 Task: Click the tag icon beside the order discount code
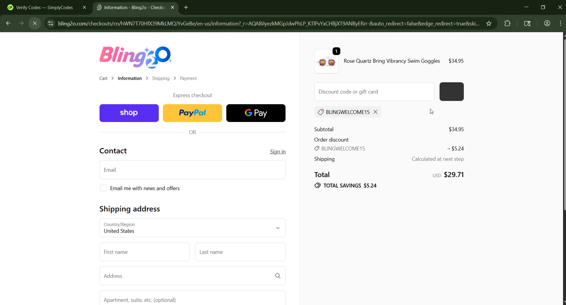(317, 149)
